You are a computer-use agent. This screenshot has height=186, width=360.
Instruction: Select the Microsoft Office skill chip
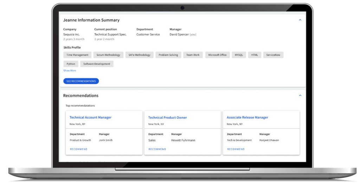pyautogui.click(x=217, y=55)
